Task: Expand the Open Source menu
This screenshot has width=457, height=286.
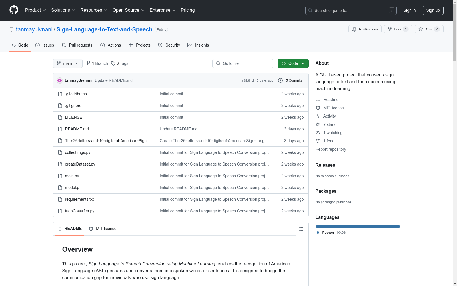Action: pyautogui.click(x=128, y=10)
